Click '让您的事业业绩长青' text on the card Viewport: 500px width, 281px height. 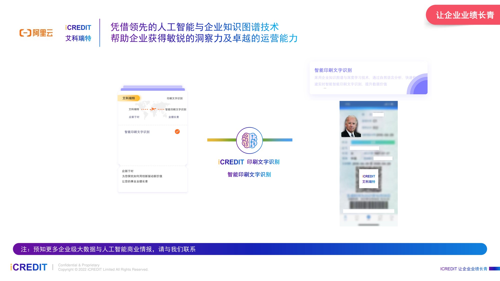pos(135,181)
